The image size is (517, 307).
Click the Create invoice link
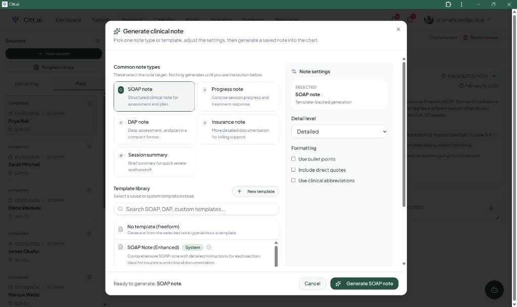pos(443,37)
